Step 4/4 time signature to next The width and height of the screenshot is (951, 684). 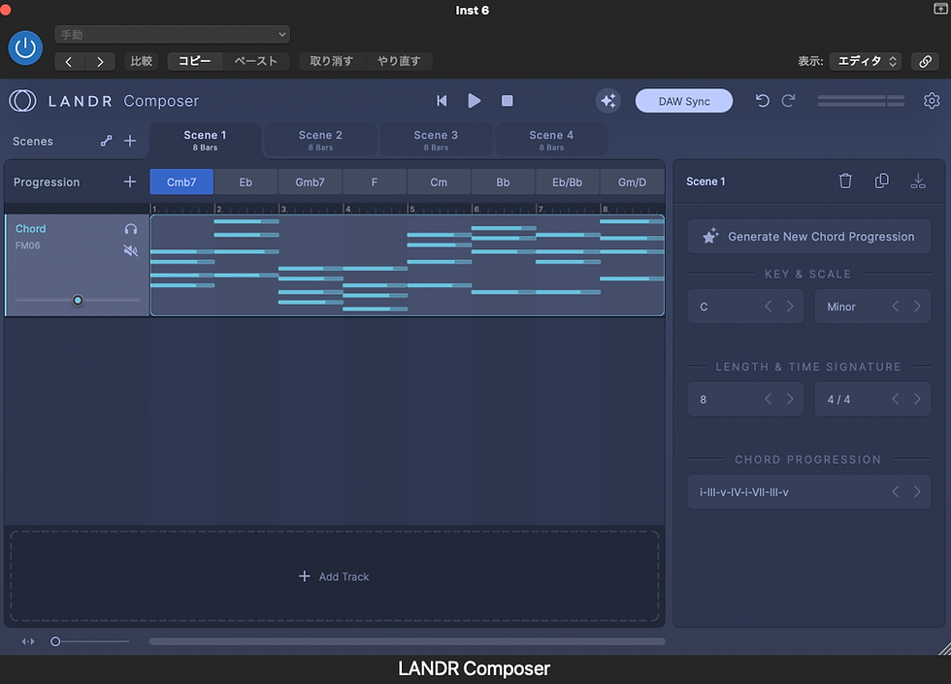917,399
